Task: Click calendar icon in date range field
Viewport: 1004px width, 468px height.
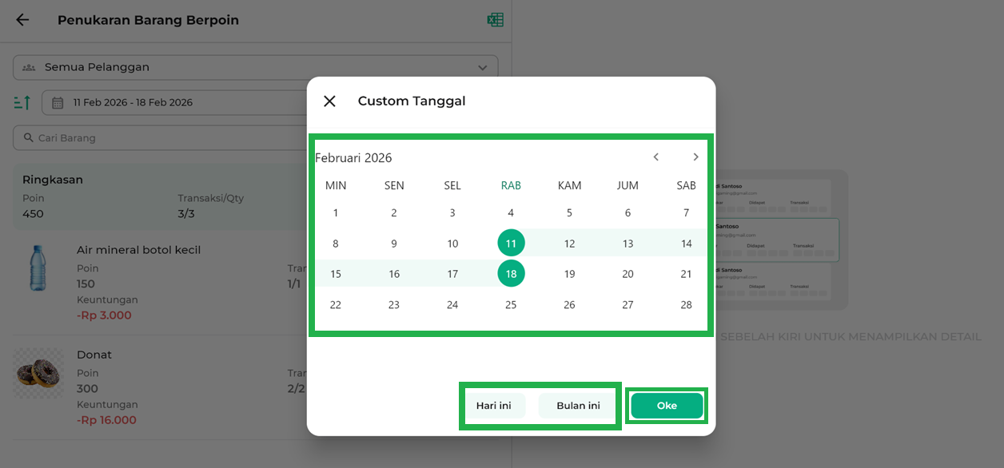Action: [x=58, y=102]
